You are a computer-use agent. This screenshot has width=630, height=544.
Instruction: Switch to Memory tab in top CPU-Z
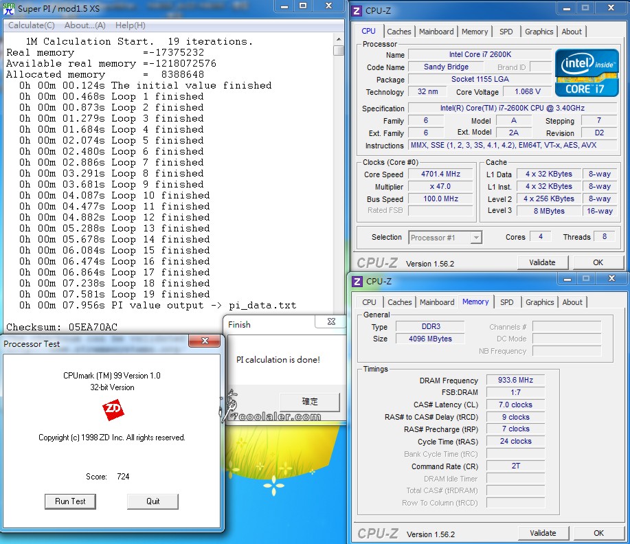[475, 32]
